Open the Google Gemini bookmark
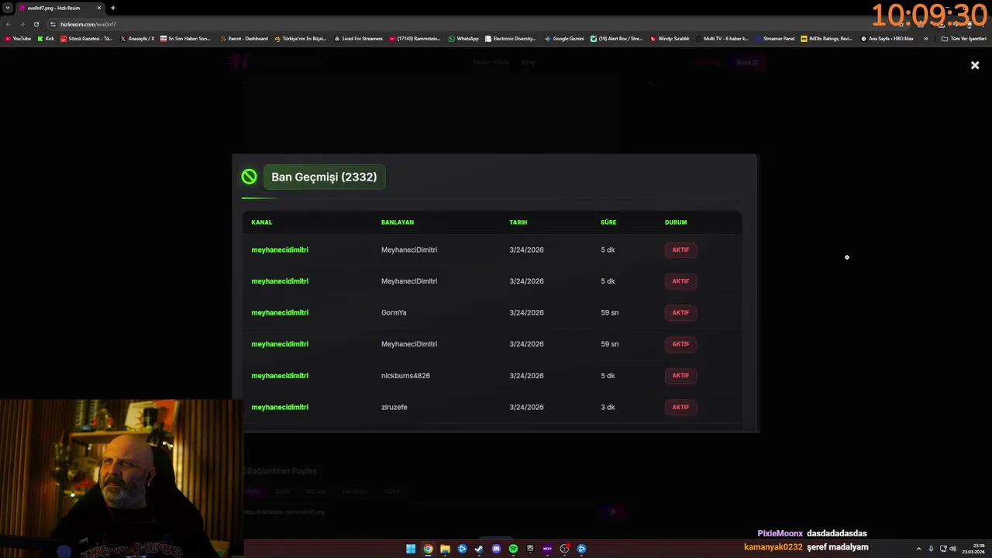992x558 pixels. [x=565, y=38]
